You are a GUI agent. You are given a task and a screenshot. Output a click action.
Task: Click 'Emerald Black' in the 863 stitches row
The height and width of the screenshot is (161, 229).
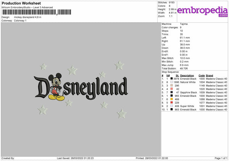pyautogui.click(x=188, y=110)
